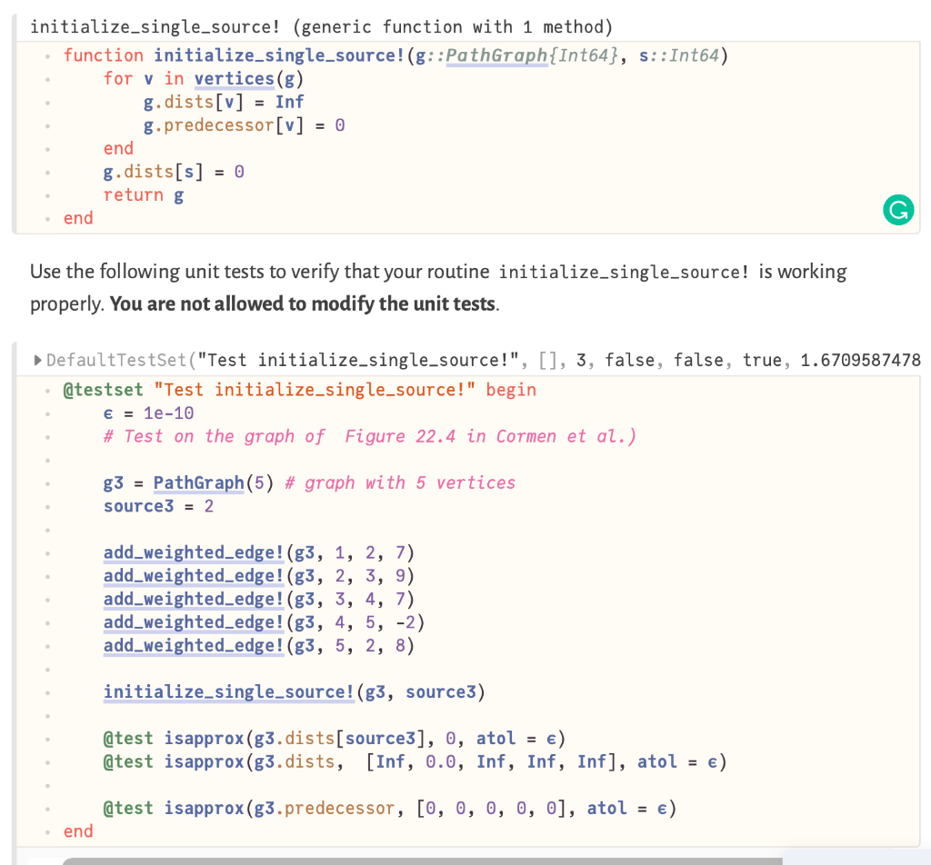The height and width of the screenshot is (865, 931).
Task: Click the bullet beside the return g line
Action: [x=49, y=194]
